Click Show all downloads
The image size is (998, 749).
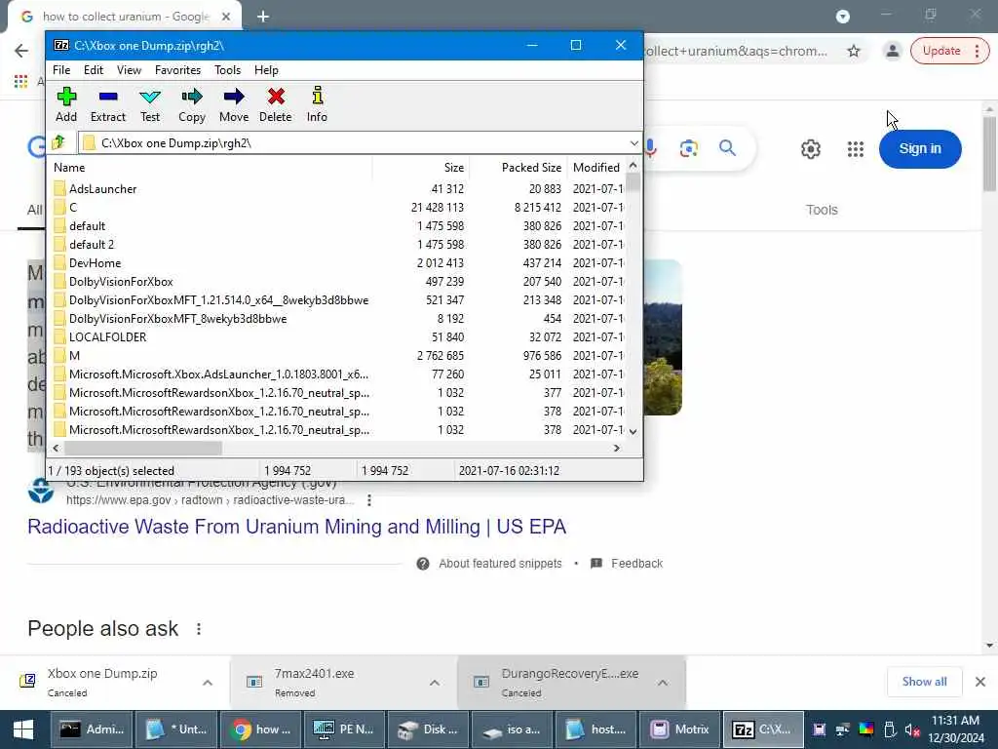tap(924, 682)
